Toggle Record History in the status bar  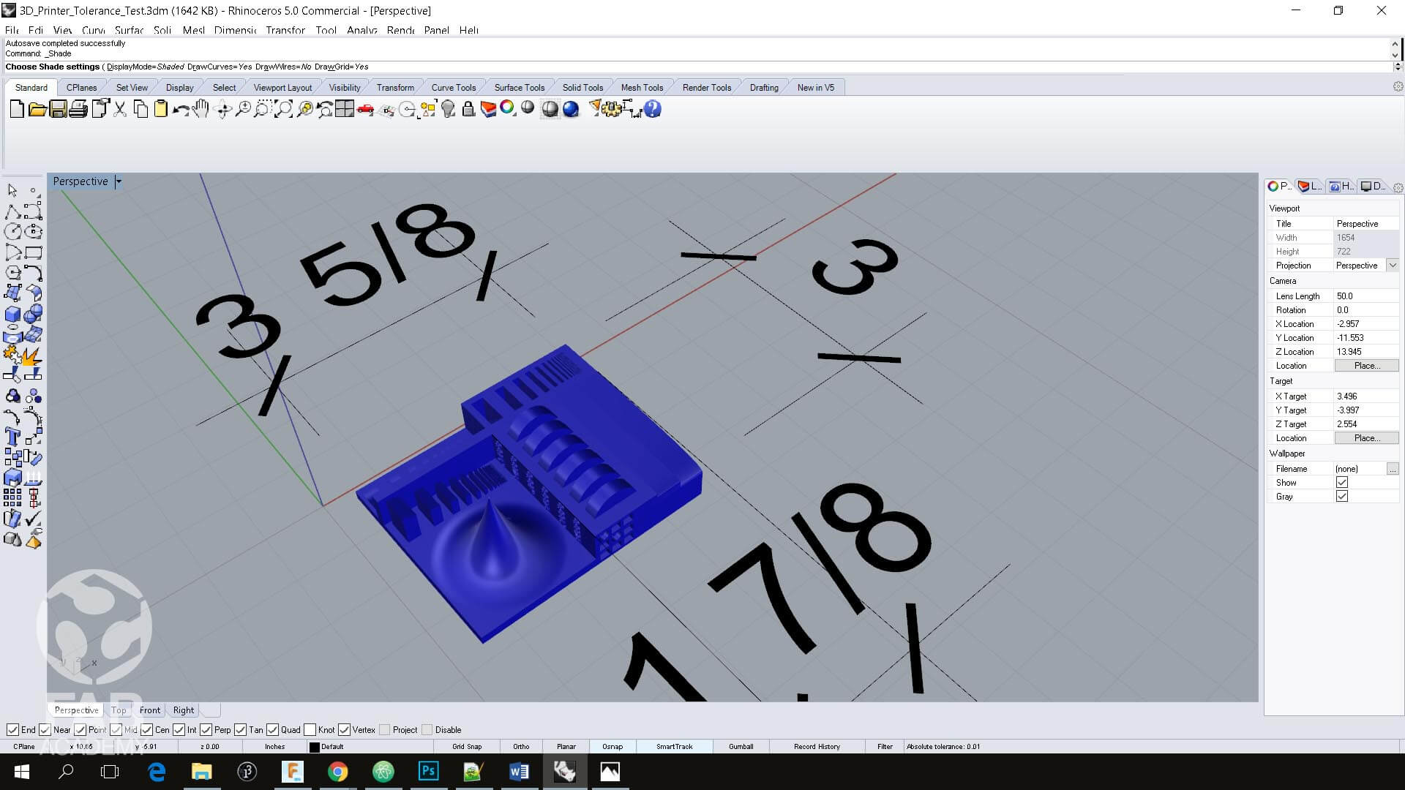(x=817, y=747)
